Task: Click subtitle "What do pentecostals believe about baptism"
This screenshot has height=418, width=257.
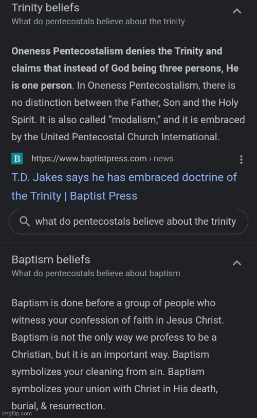Action: 96,274
